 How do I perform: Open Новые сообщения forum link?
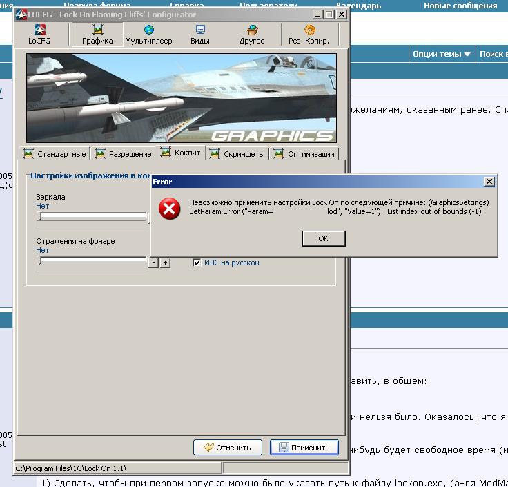click(x=460, y=6)
